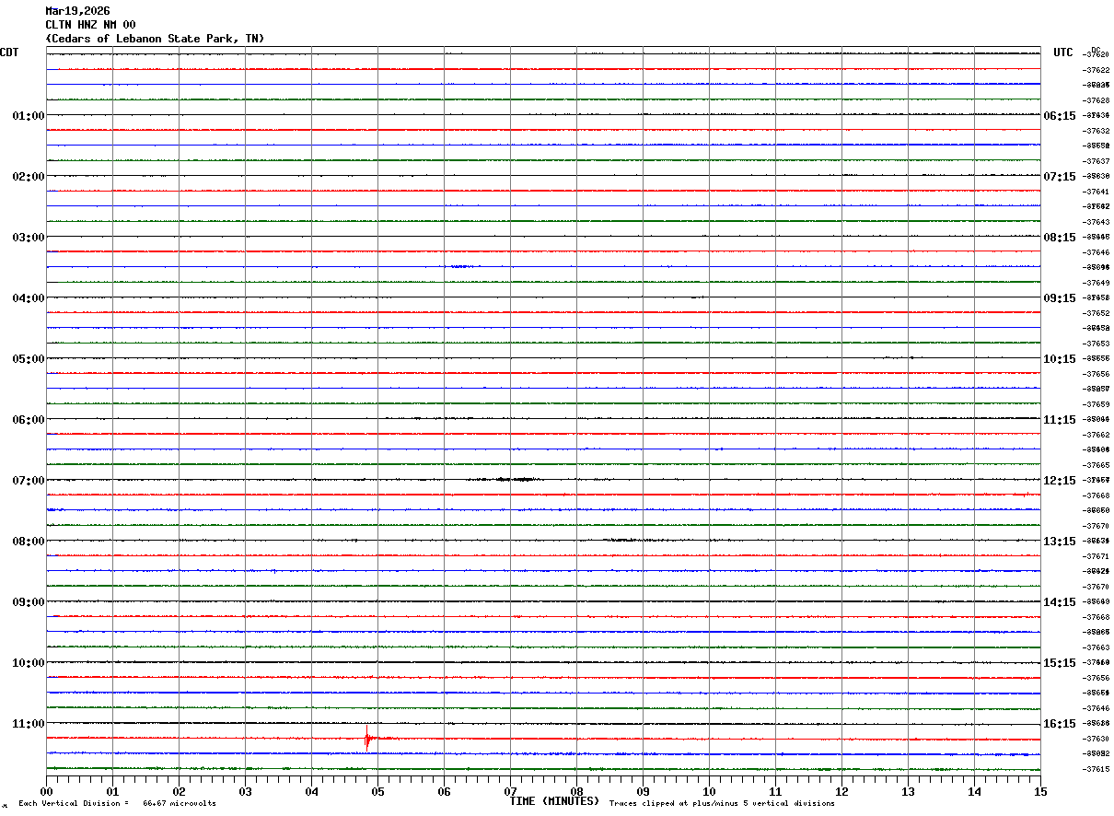Click the 10:15 UTC time label
This screenshot has height=816, width=1114.
point(1059,359)
